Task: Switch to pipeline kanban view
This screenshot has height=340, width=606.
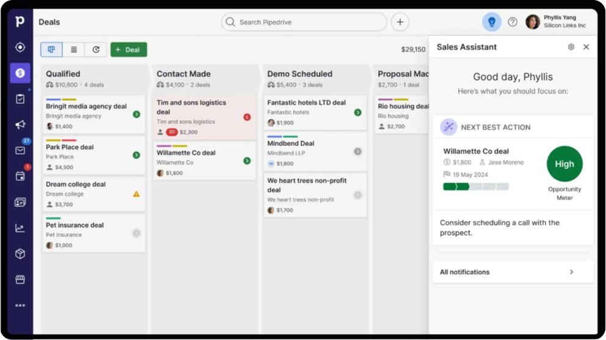Action: (52, 49)
